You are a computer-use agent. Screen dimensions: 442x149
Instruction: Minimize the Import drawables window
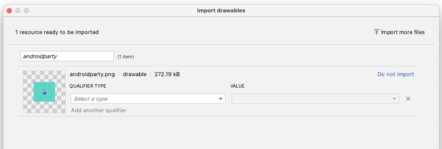pyautogui.click(x=18, y=11)
